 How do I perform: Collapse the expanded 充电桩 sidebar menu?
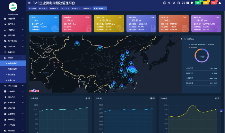coord(13,58)
